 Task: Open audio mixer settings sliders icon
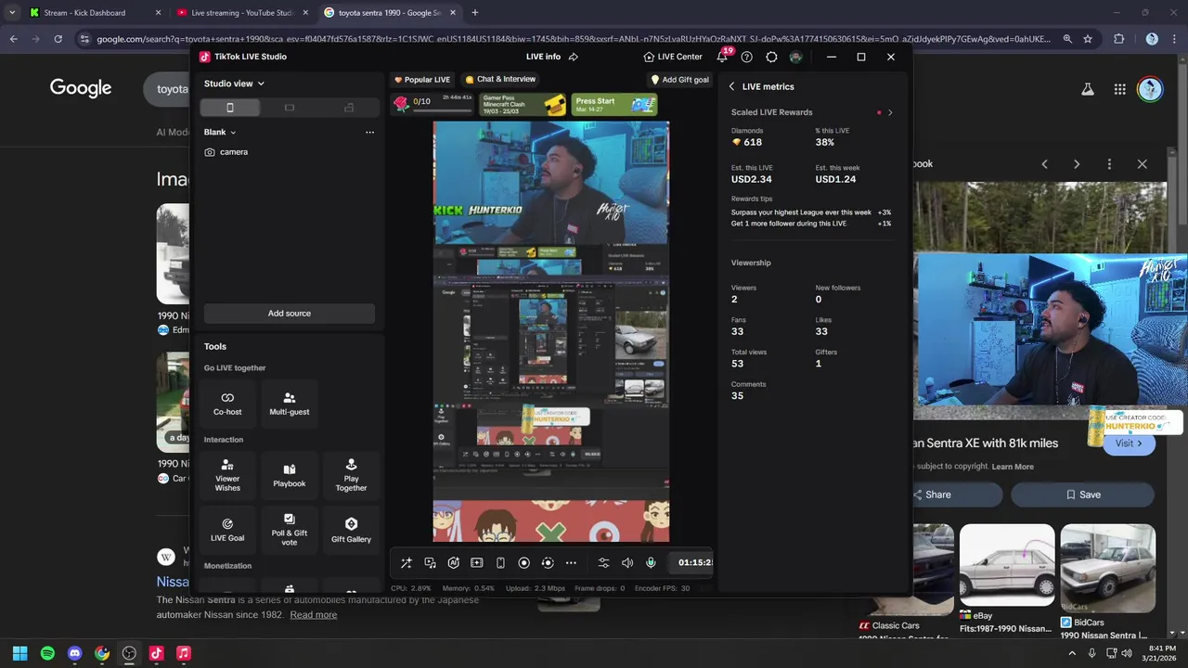pos(603,562)
